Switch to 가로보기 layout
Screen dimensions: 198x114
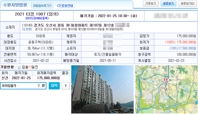(151, 3)
